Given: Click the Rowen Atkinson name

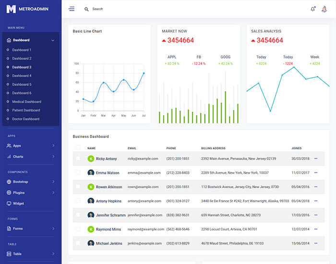Looking at the screenshot, I should (109, 187).
